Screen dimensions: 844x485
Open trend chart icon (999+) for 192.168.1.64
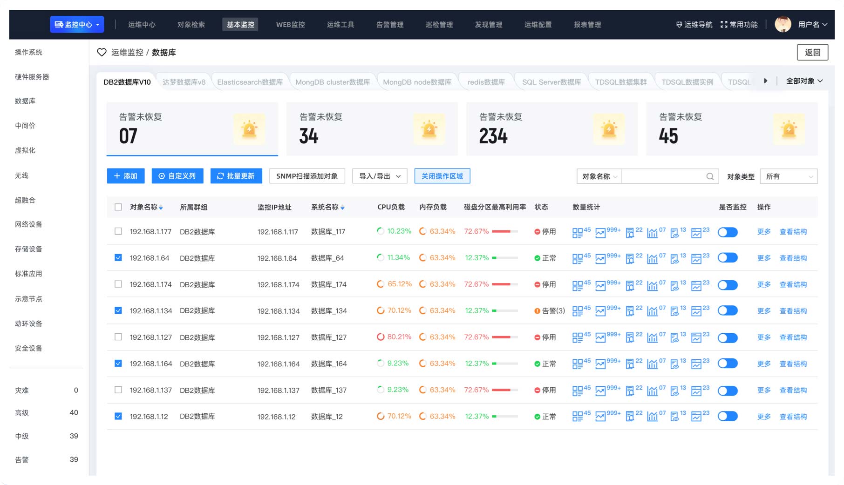click(x=600, y=259)
